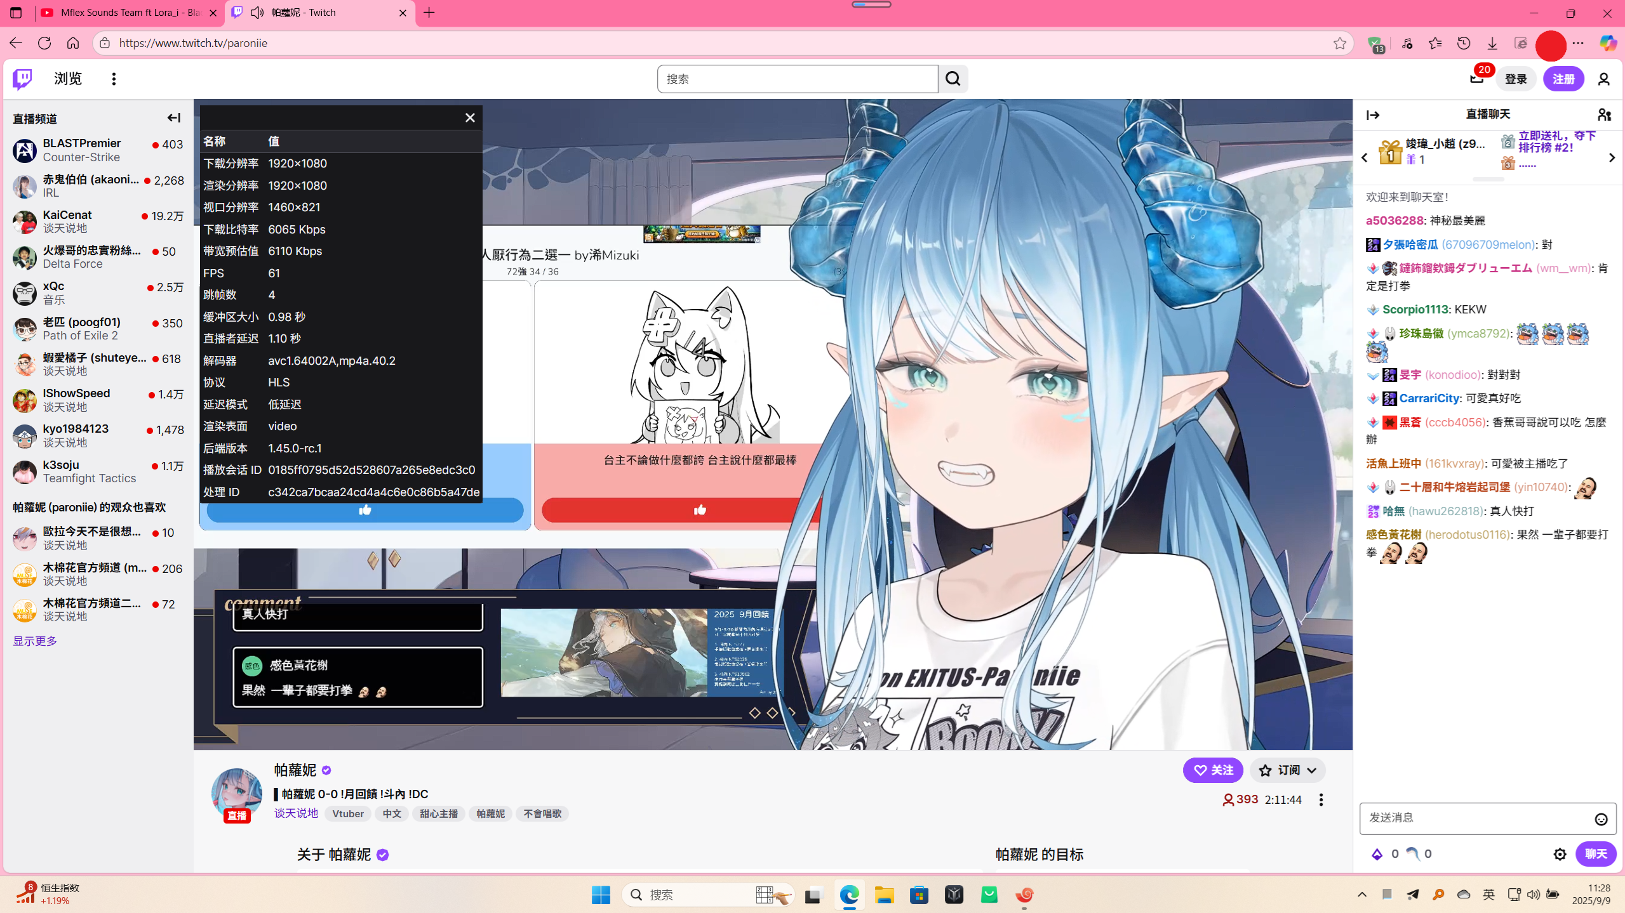Click the 不會唱歌 tag
1625x913 pixels.
(x=542, y=813)
